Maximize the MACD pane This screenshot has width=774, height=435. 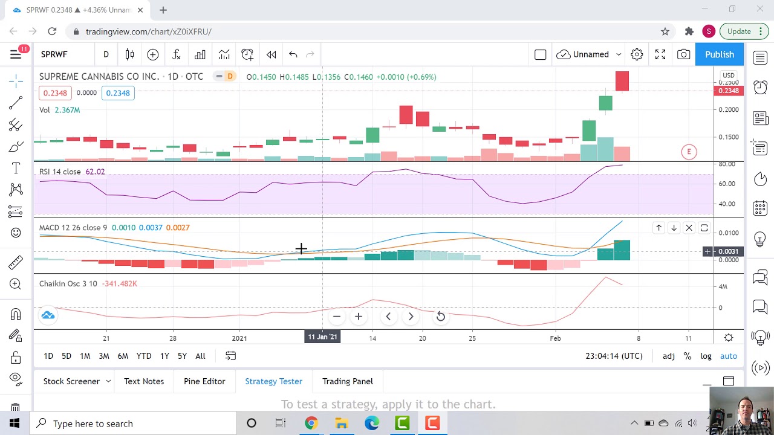[704, 228]
